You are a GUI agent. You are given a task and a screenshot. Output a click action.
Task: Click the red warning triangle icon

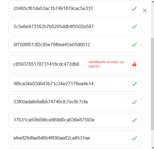coord(134,64)
